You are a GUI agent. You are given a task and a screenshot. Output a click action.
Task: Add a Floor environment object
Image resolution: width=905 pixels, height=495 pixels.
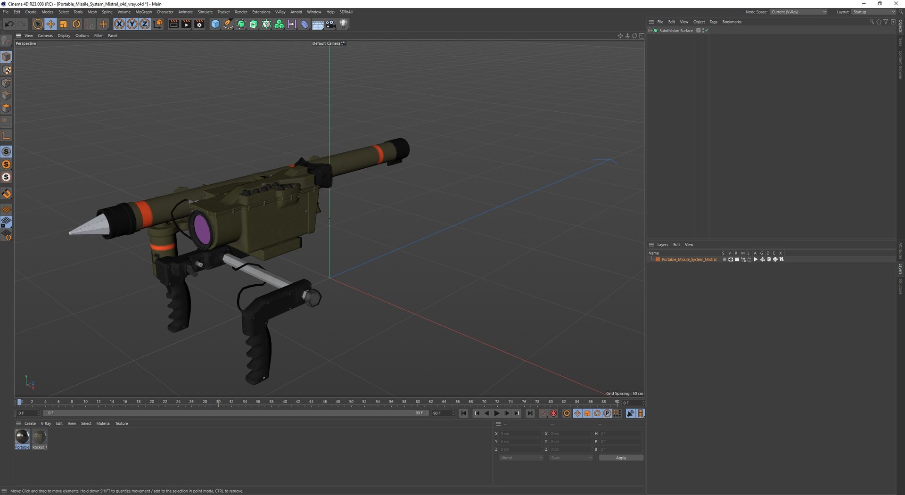click(318, 24)
